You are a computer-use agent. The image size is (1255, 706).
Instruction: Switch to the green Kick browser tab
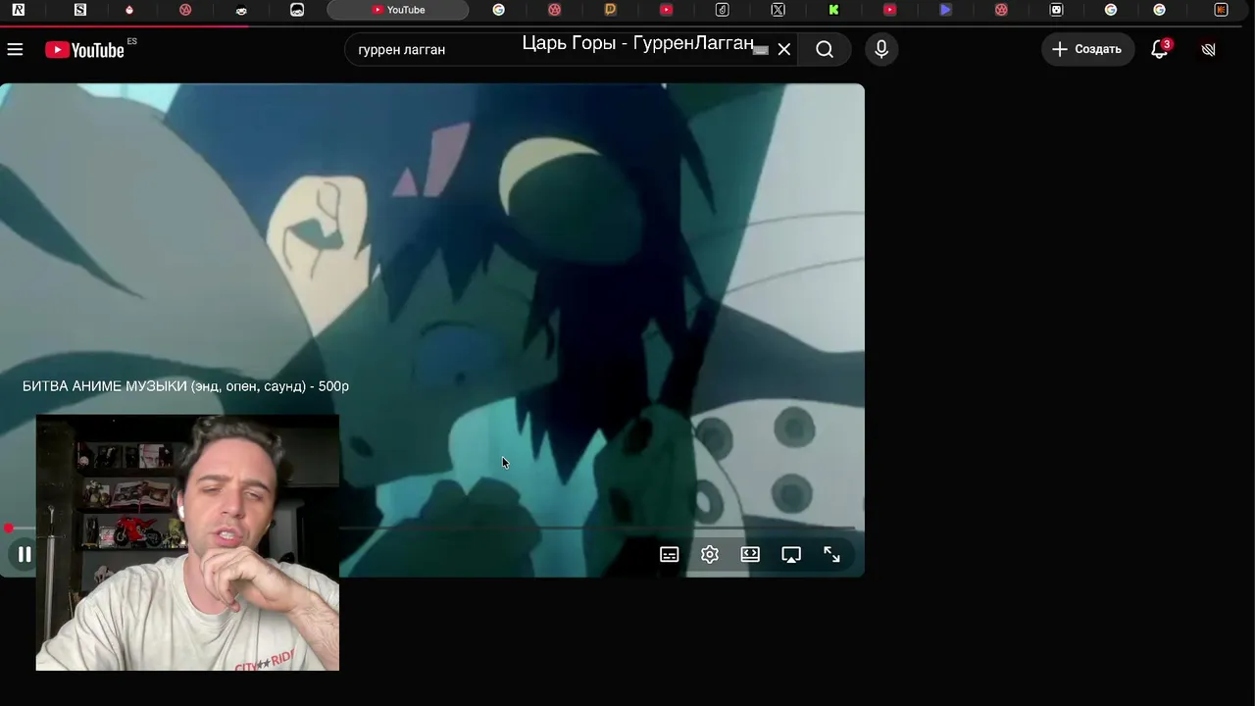(x=833, y=10)
